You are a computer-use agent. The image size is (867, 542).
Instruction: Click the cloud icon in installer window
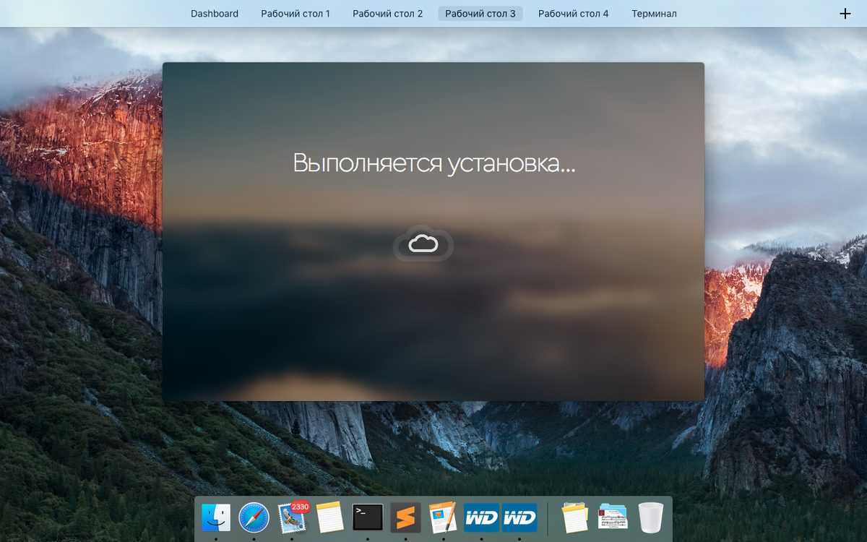point(423,244)
